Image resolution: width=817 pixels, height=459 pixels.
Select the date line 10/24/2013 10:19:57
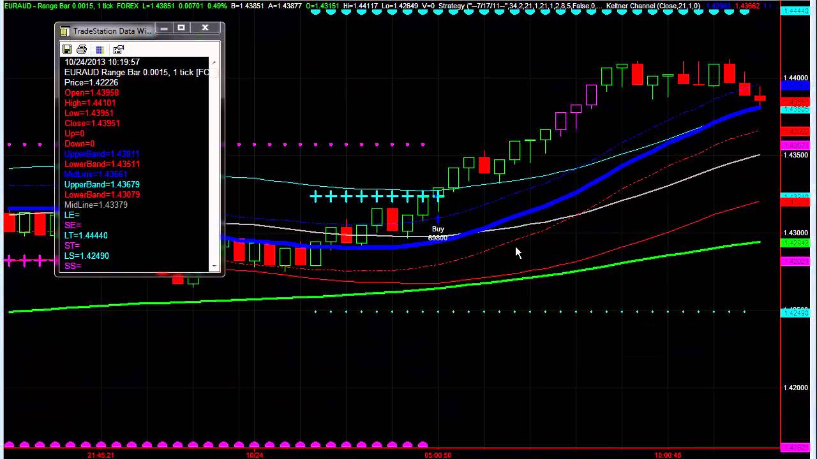[102, 62]
